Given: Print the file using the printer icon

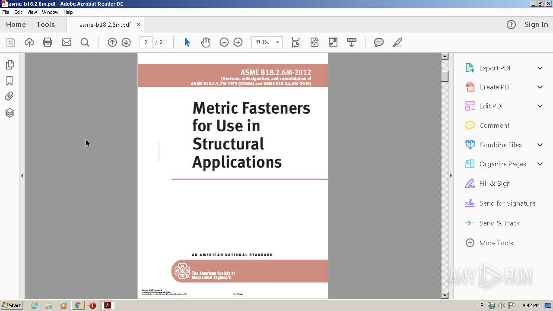Looking at the screenshot, I should point(48,42).
